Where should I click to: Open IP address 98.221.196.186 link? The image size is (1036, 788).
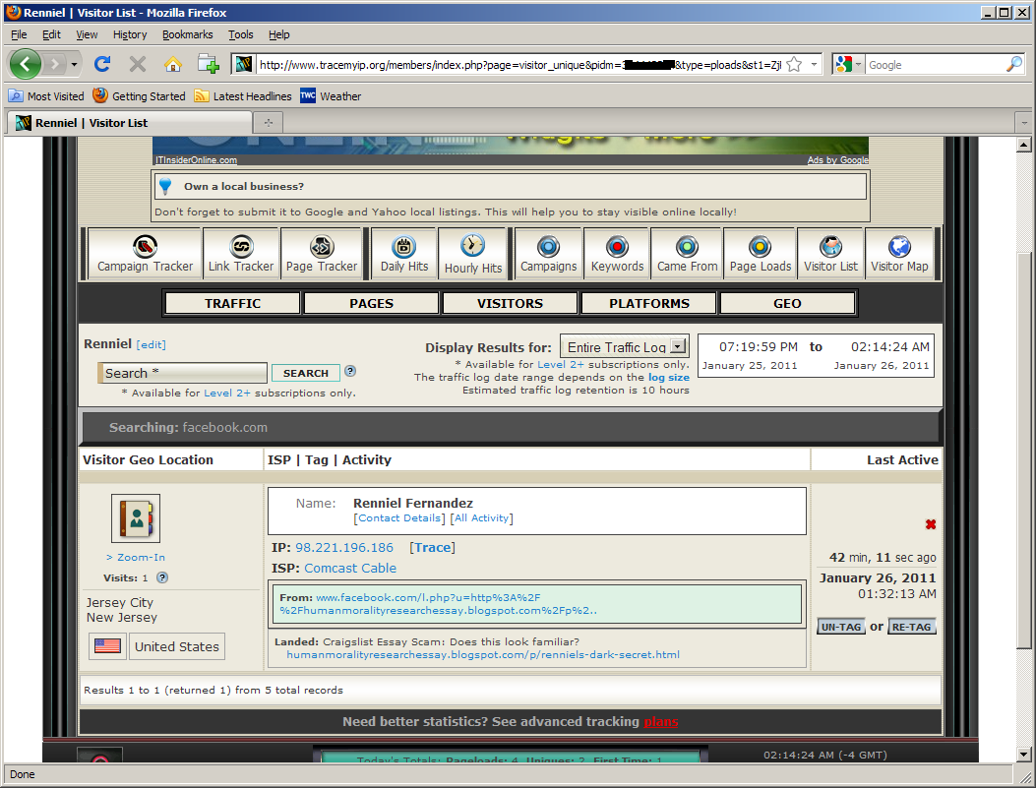click(344, 547)
